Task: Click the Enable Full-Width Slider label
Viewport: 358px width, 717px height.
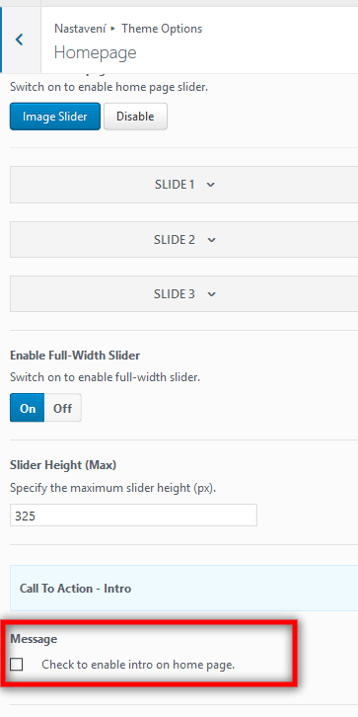Action: coord(75,356)
